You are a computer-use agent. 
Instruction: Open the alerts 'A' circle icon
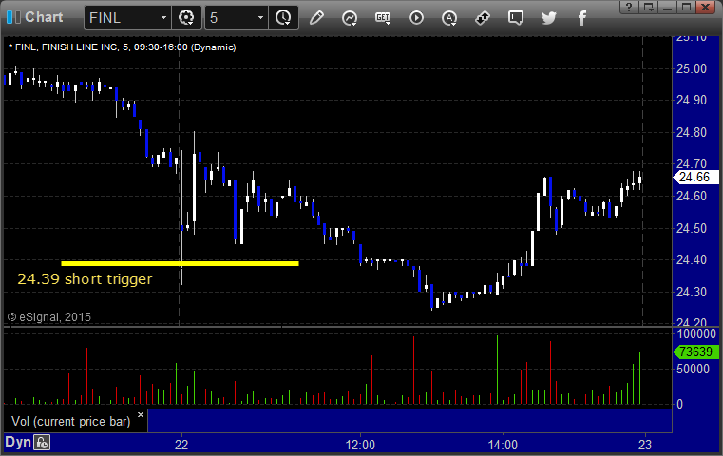click(449, 18)
